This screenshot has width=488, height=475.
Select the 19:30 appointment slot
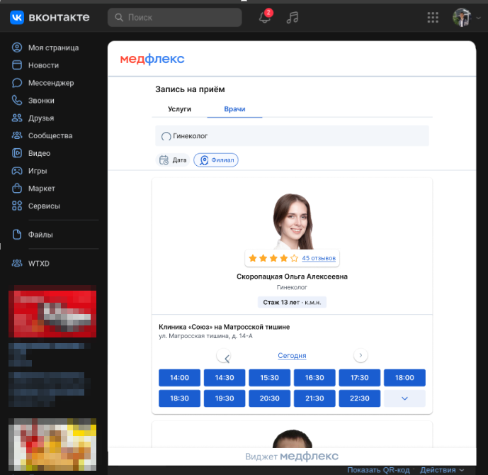coord(225,398)
